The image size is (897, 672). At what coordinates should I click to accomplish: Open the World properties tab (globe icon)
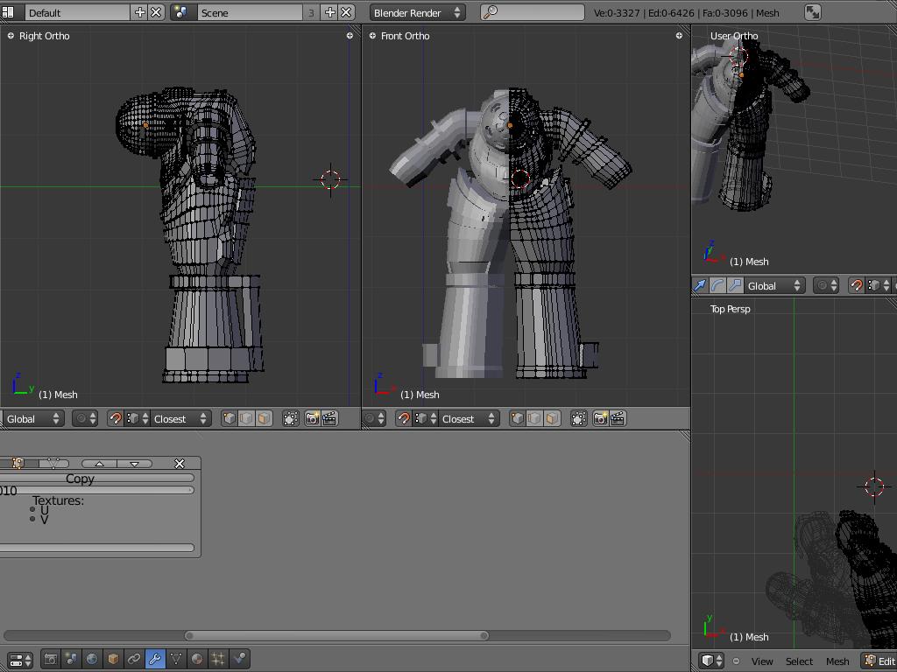point(91,659)
